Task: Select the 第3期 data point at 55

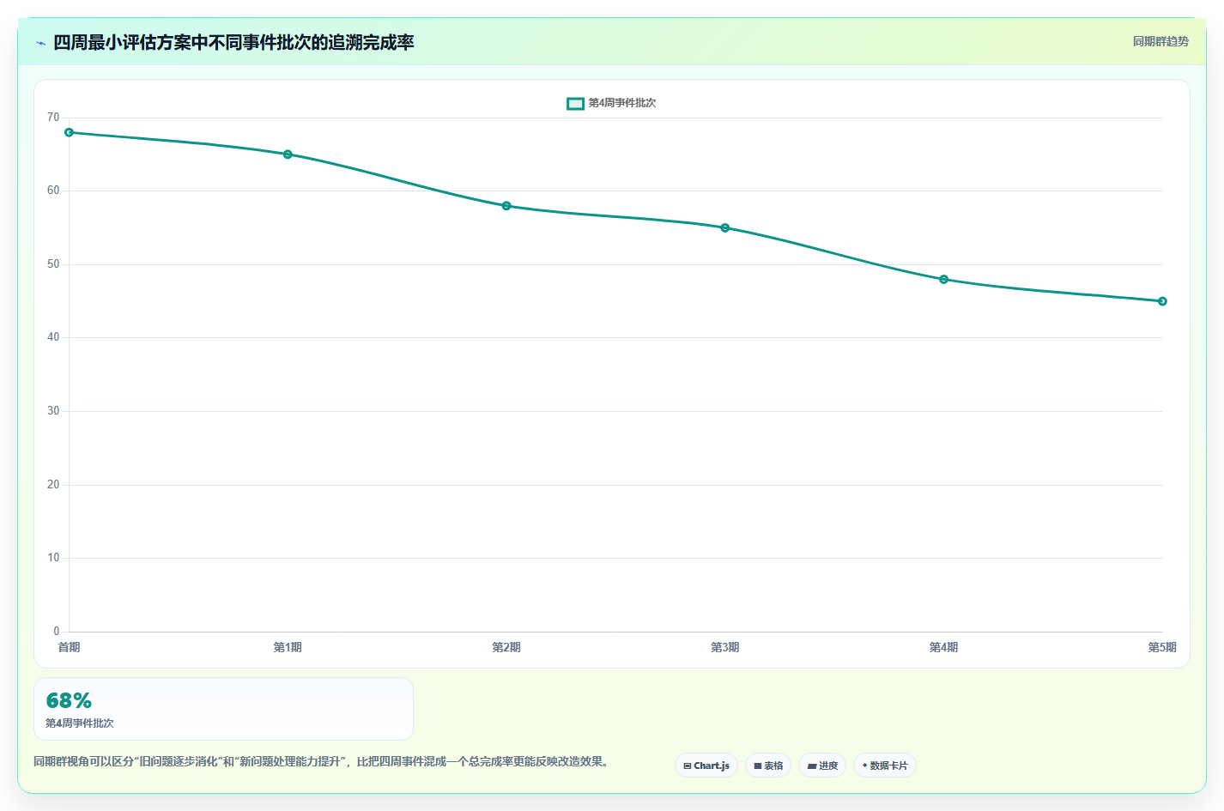Action: pyautogui.click(x=725, y=228)
